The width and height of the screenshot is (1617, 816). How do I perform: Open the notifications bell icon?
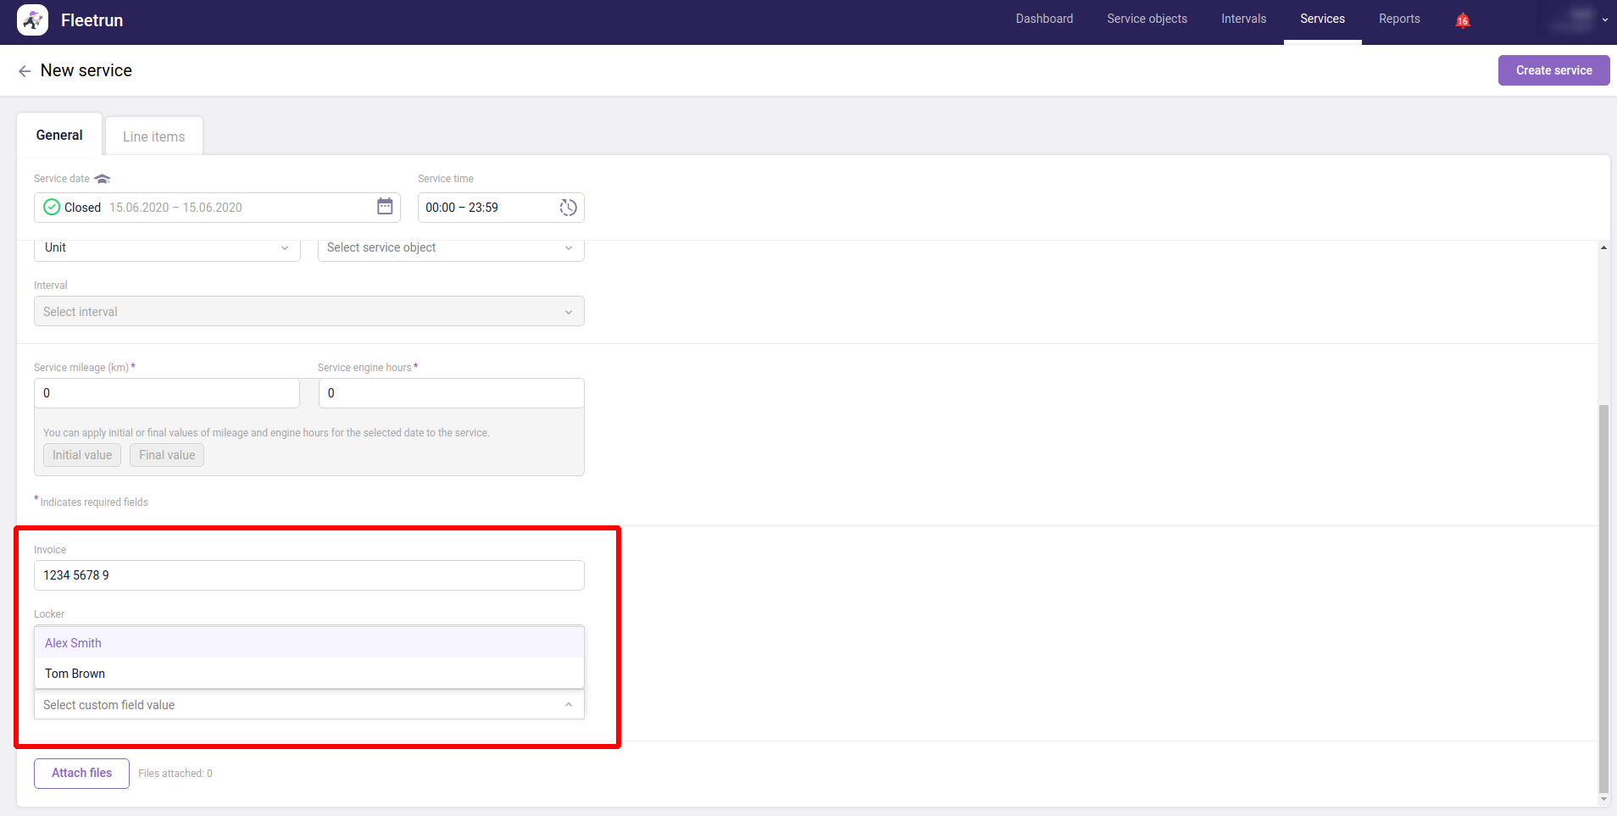(x=1462, y=20)
